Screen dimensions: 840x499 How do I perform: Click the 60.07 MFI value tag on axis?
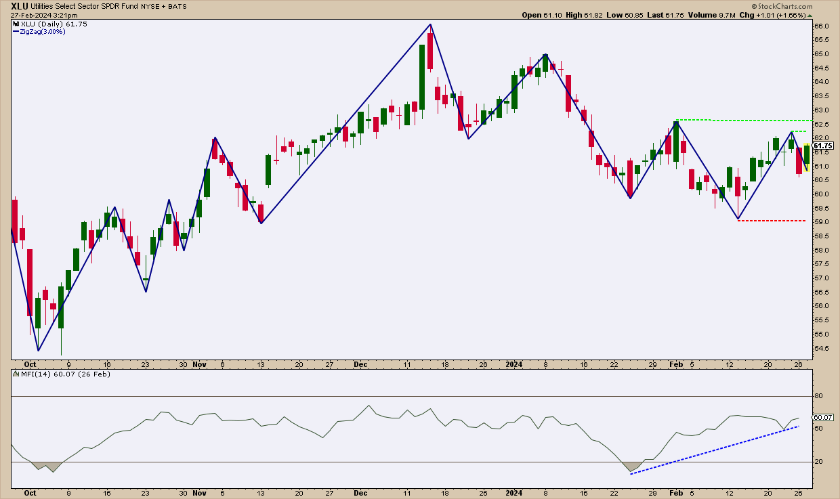pos(822,417)
